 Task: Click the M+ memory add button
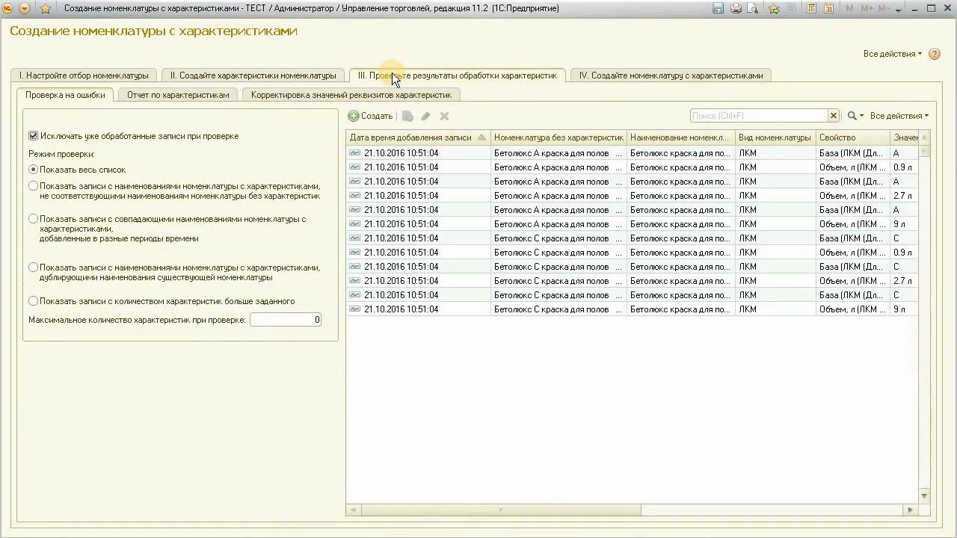[867, 9]
